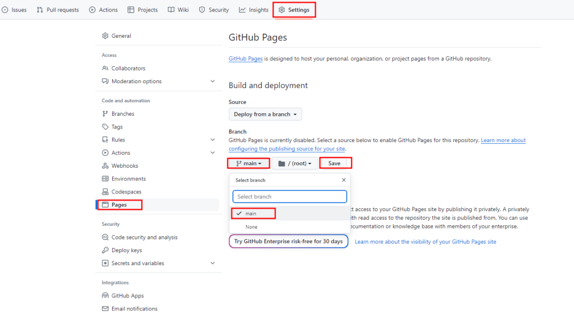Save the Pages branch configuration
This screenshot has width=574, height=322.
[335, 163]
